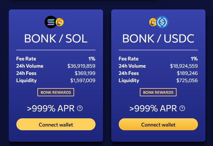Connect wallet for the BONK/USDC pool

coord(158,124)
